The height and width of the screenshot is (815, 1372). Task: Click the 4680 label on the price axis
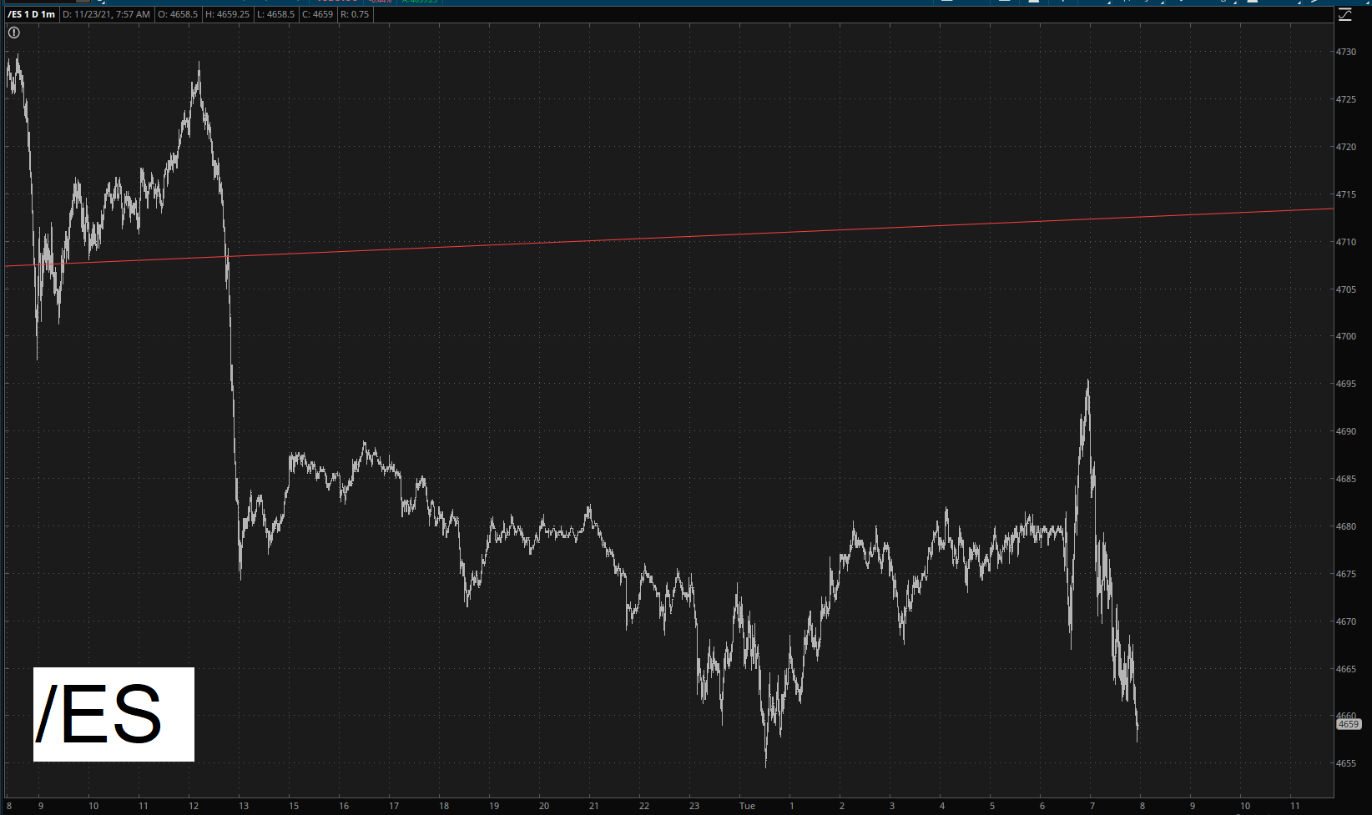[1346, 526]
